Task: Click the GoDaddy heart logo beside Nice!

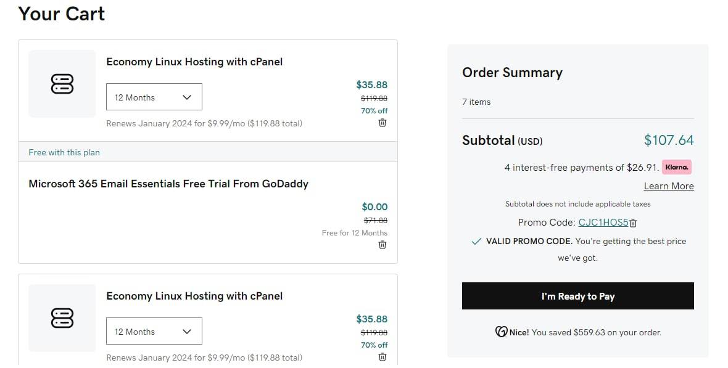Action: tap(501, 332)
